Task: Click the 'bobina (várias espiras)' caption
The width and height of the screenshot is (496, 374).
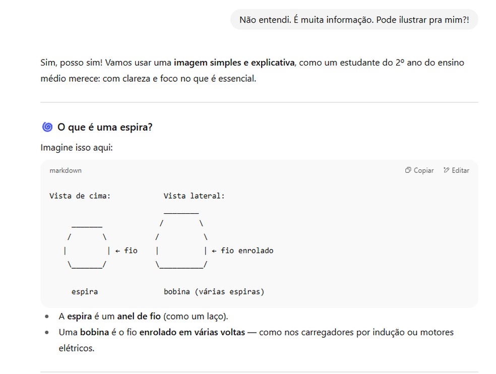Action: click(x=214, y=291)
